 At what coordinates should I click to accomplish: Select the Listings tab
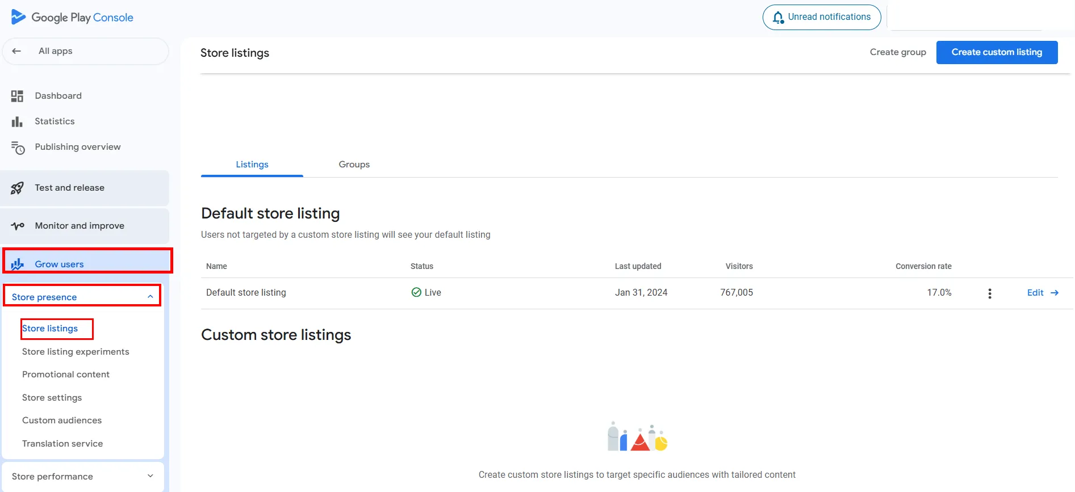click(x=252, y=165)
